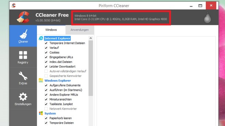Uncheck Aufgerufene Dokumente checkbox
The image size is (225, 126).
(46, 85)
